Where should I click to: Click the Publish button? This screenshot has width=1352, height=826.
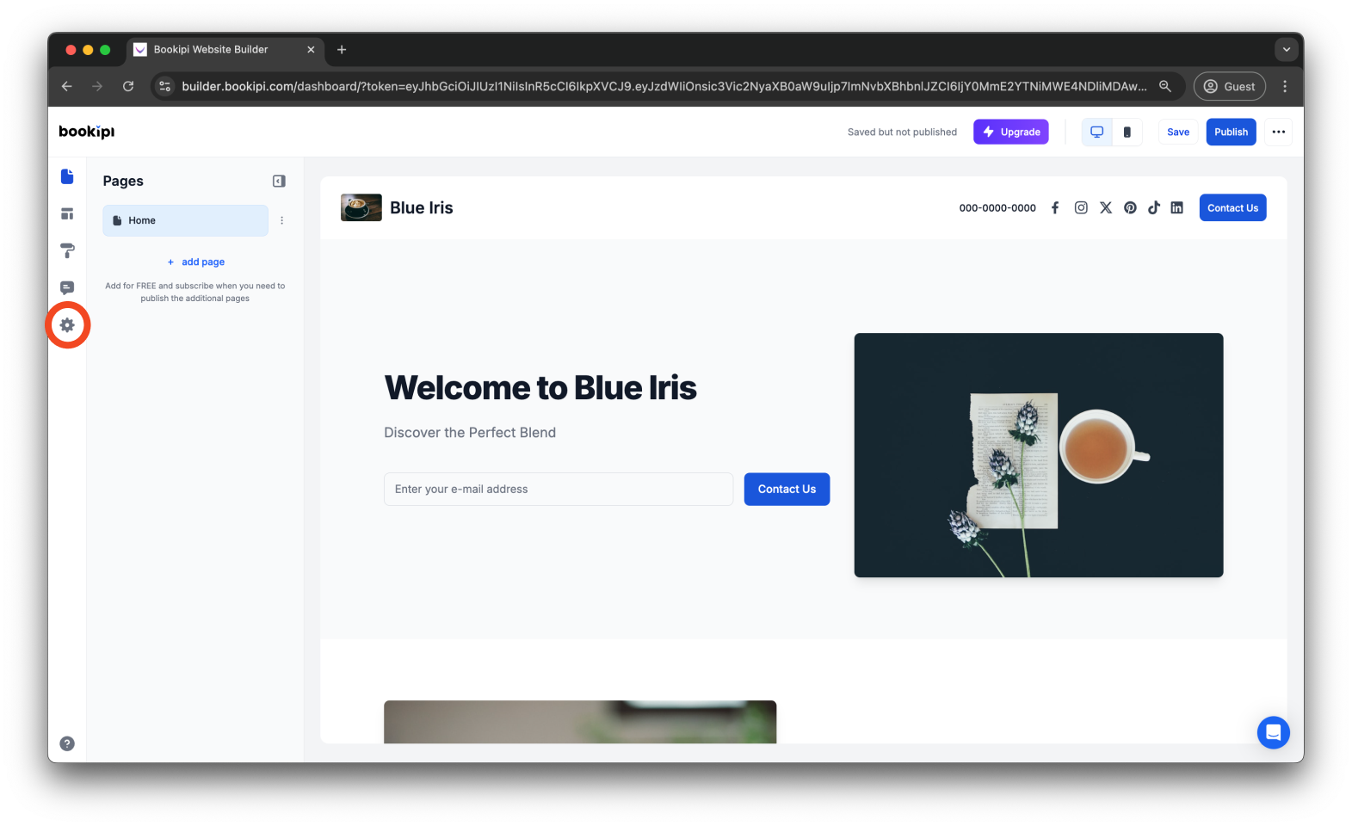pos(1231,132)
